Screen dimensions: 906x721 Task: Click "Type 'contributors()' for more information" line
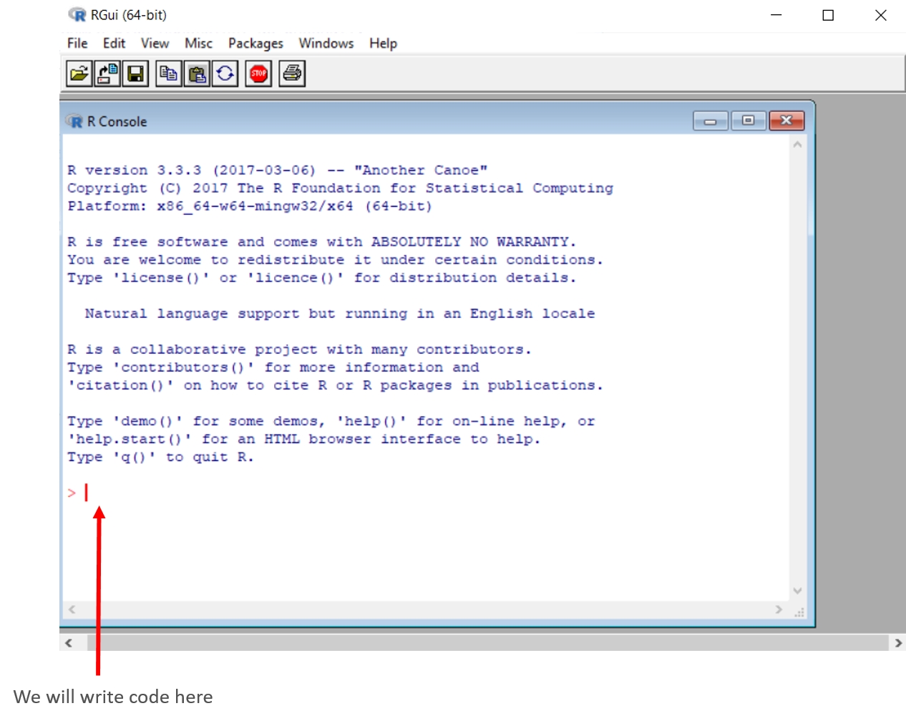[273, 367]
